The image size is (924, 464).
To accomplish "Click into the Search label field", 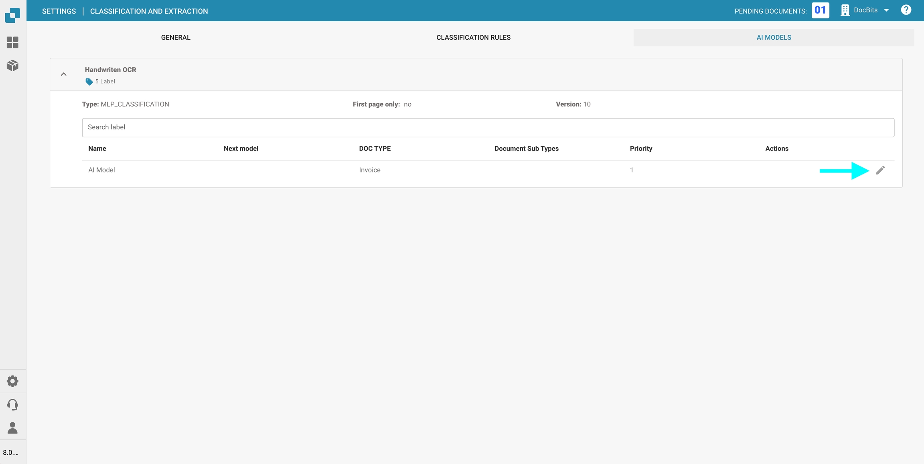I will click(x=488, y=127).
